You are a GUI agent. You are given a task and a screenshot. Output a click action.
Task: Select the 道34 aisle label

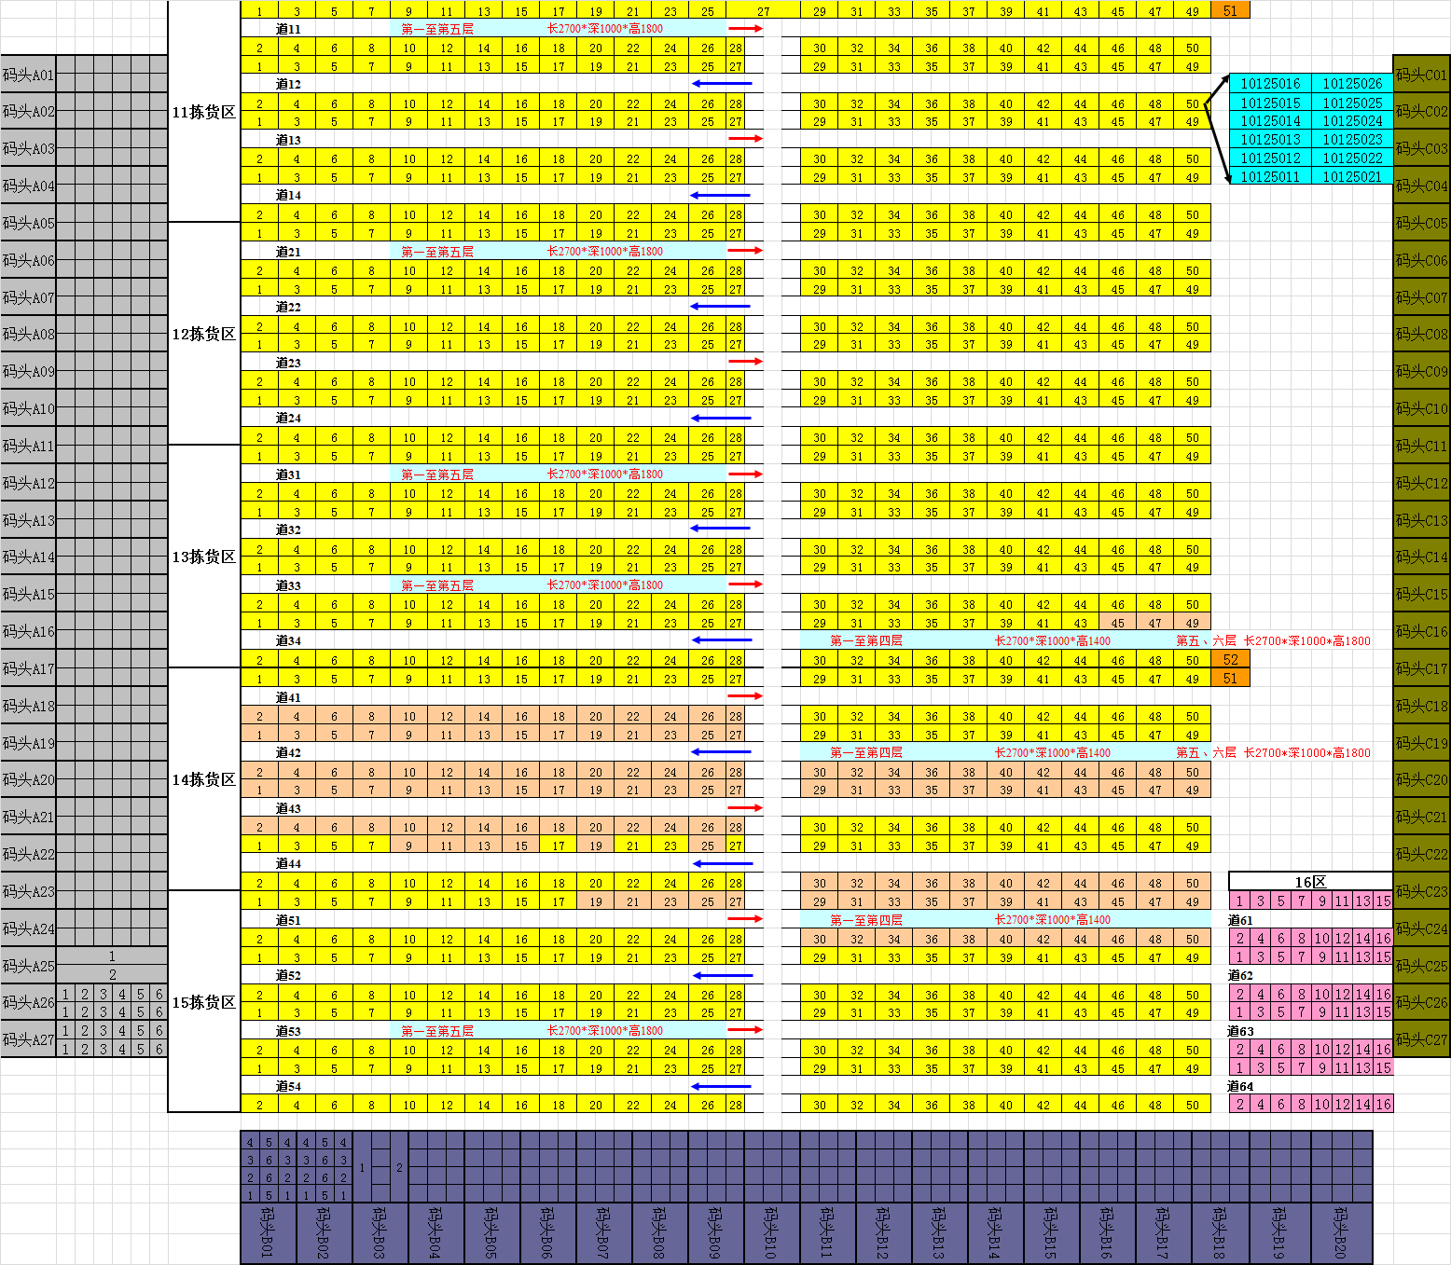[x=288, y=641]
